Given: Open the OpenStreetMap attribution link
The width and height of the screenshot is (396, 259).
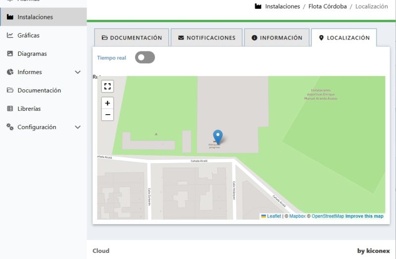Looking at the screenshot, I should [328, 216].
